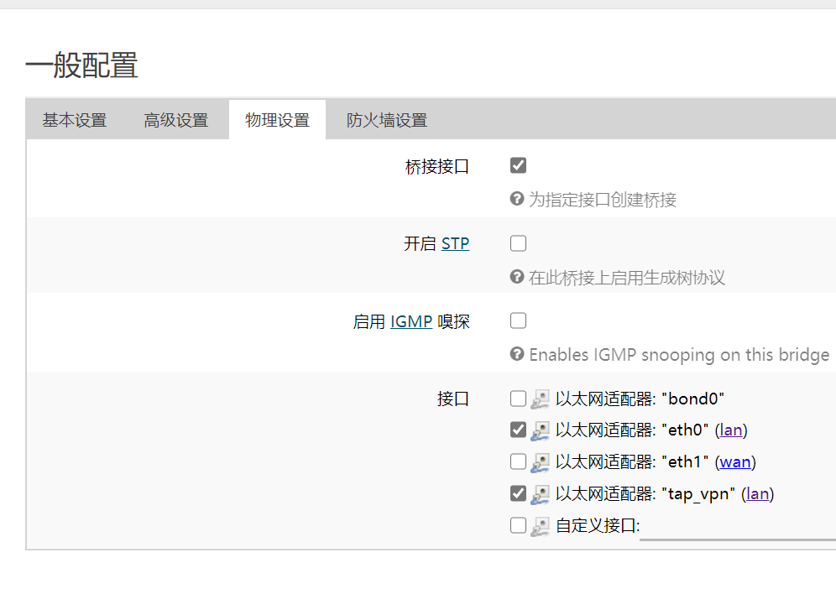The width and height of the screenshot is (836, 589).
Task: Click the help icon before 为指定接口创建桥接
Action: [517, 200]
